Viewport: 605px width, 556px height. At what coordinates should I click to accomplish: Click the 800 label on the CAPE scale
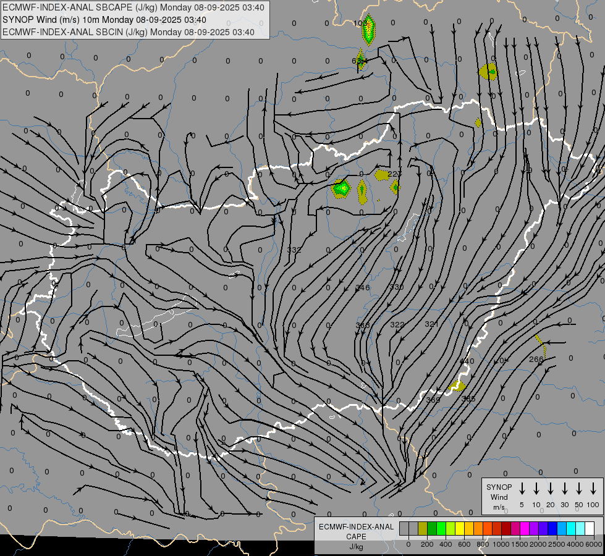(483, 544)
